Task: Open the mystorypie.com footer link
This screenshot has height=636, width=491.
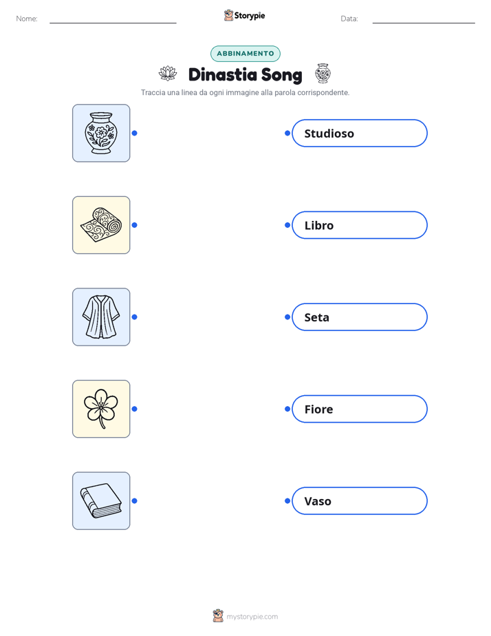Action: click(x=252, y=617)
